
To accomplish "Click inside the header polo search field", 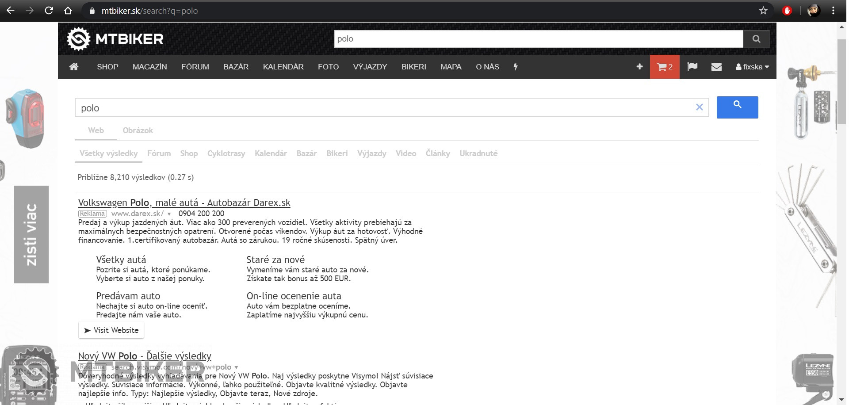I will [538, 39].
